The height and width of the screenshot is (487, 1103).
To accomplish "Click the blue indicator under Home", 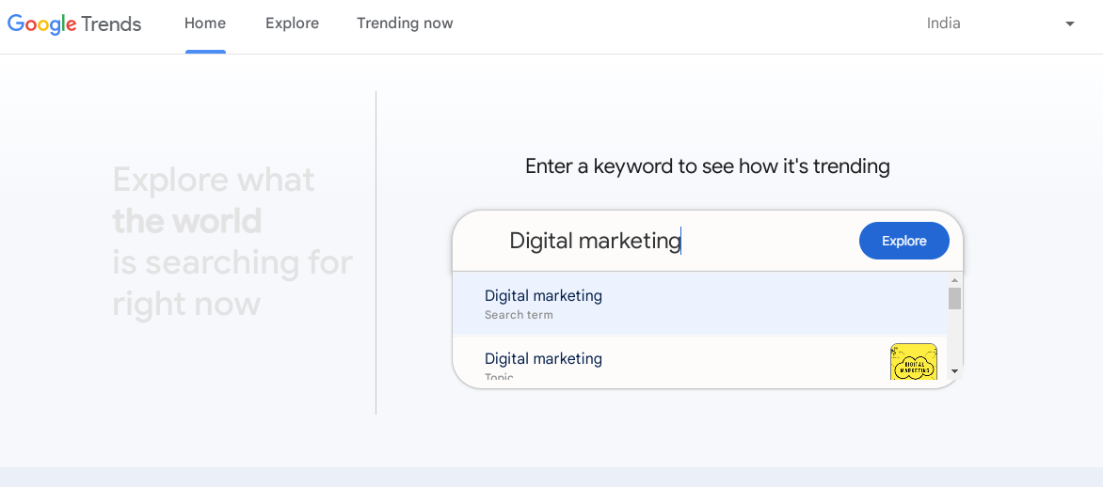I will (205, 52).
